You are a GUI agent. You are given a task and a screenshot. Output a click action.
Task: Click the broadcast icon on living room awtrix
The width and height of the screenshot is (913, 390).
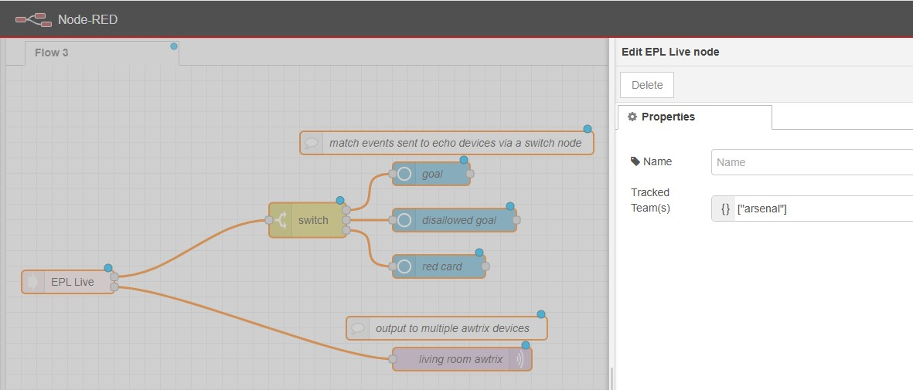tap(520, 359)
